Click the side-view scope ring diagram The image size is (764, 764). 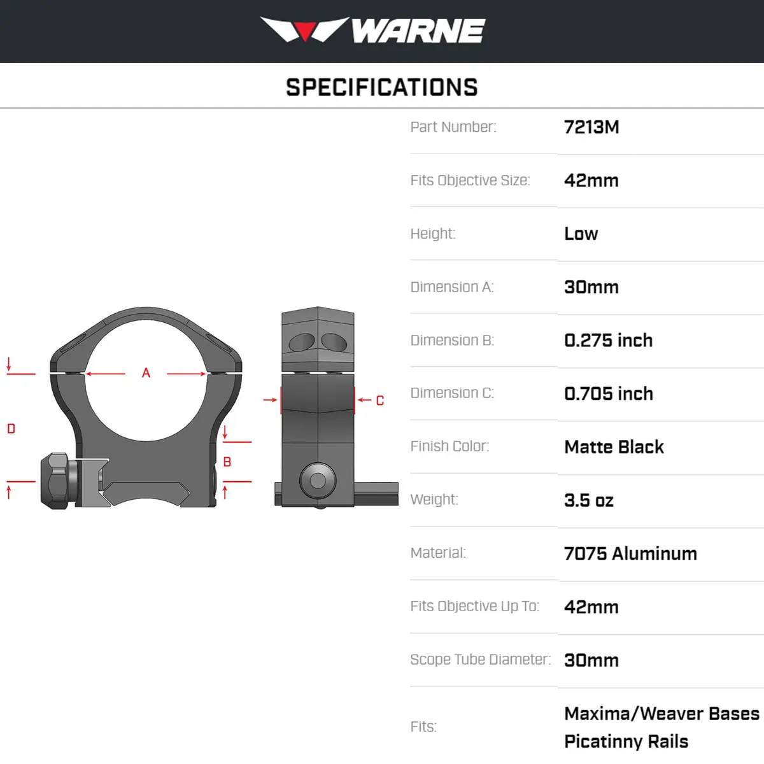point(336,407)
